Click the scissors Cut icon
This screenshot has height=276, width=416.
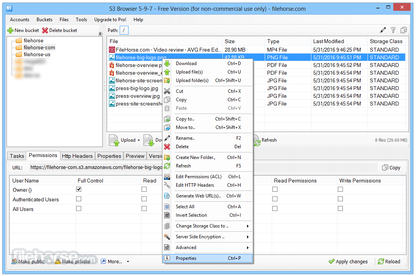(167, 91)
